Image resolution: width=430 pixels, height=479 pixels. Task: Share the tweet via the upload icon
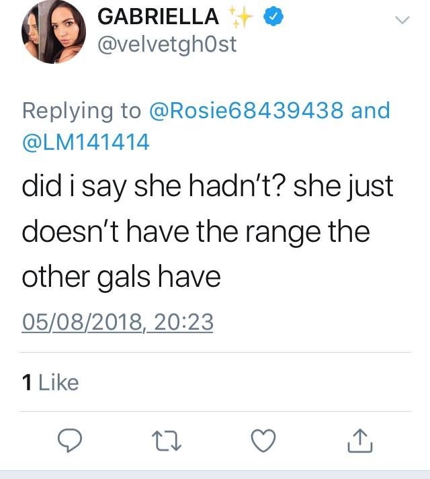click(360, 441)
